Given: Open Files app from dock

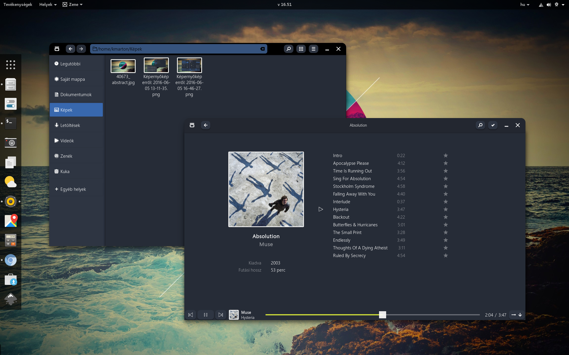Looking at the screenshot, I should [11, 84].
